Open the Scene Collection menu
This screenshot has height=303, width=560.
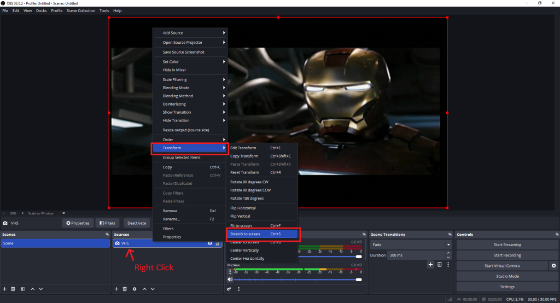81,11
